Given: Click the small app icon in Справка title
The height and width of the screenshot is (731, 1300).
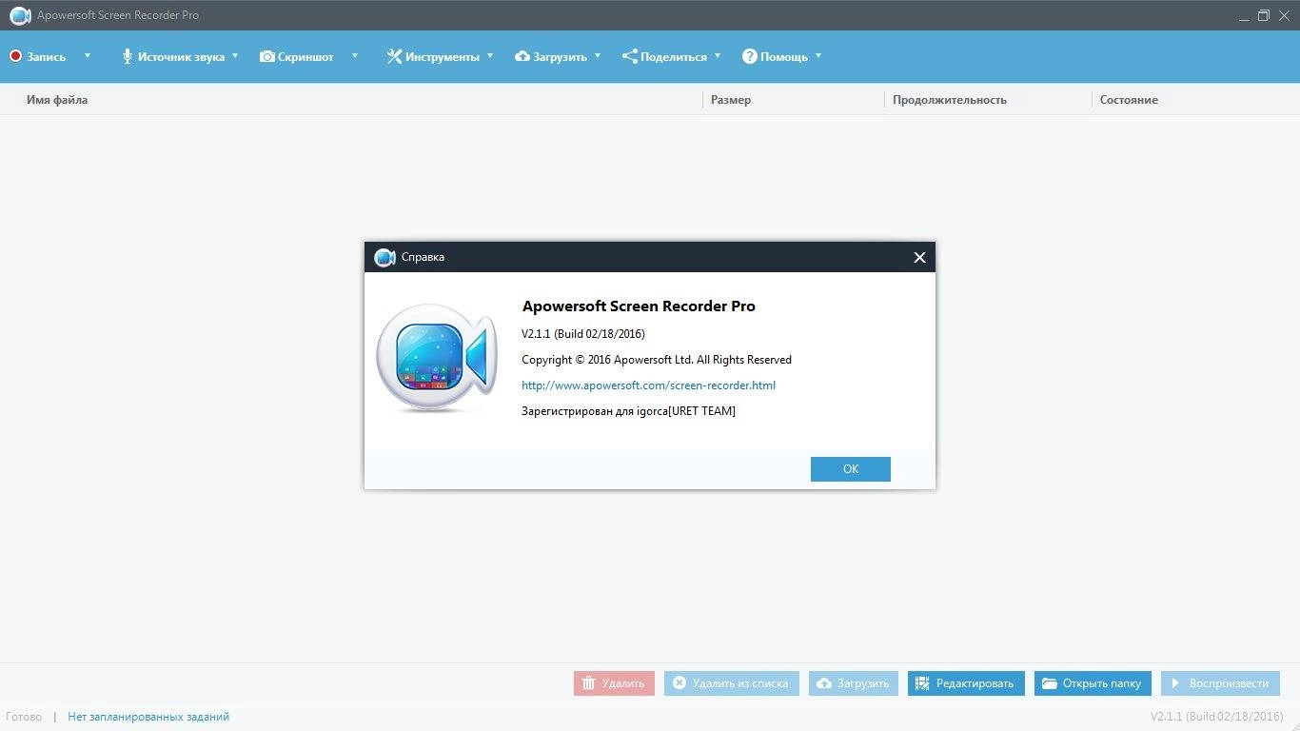Looking at the screenshot, I should 384,257.
